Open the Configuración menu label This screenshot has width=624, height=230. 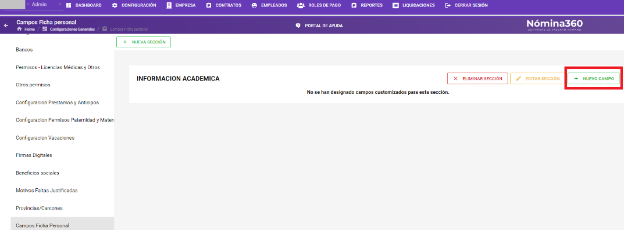click(x=139, y=6)
